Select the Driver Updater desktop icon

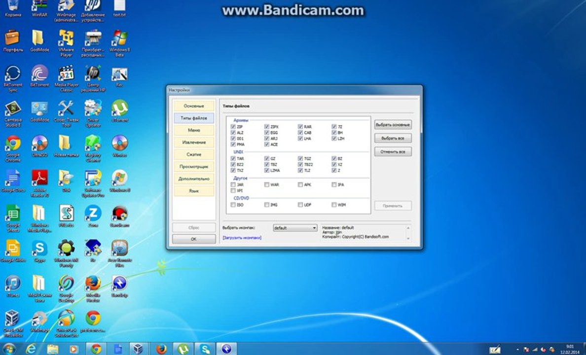(x=93, y=113)
